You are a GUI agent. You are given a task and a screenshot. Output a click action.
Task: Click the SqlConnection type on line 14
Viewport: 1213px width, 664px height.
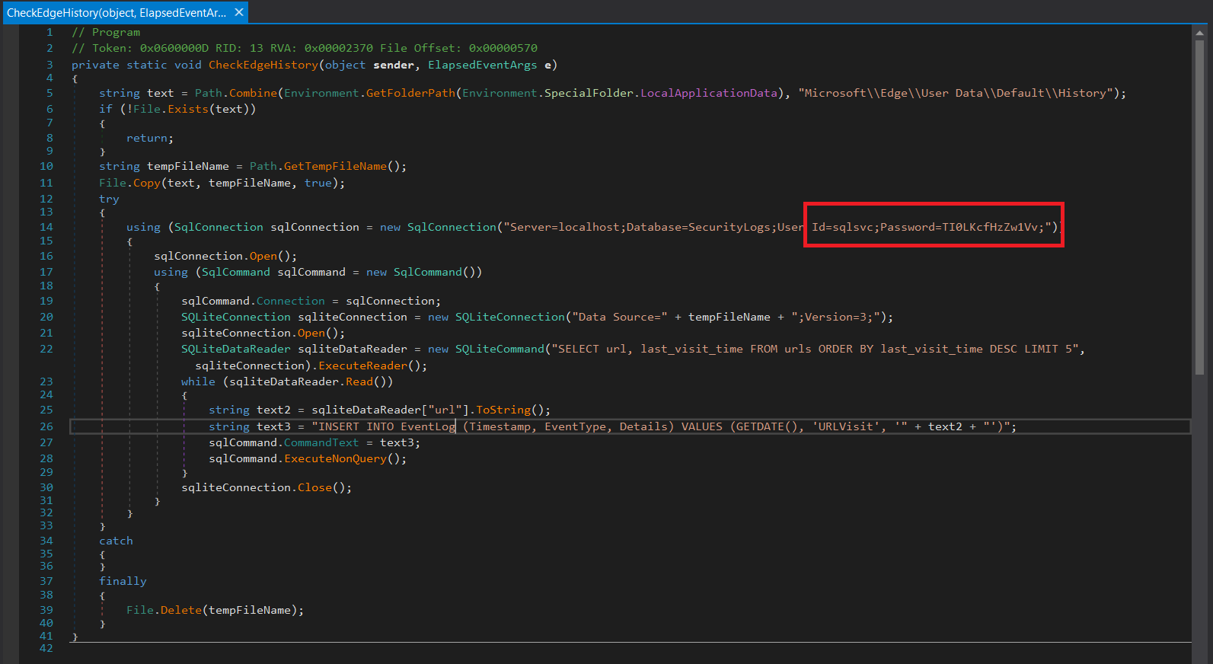tap(219, 227)
